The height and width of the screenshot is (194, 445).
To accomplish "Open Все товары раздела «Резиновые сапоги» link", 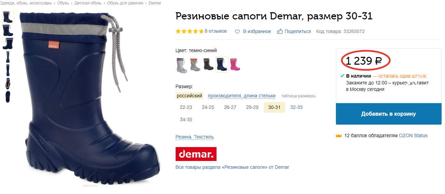I will (232, 167).
